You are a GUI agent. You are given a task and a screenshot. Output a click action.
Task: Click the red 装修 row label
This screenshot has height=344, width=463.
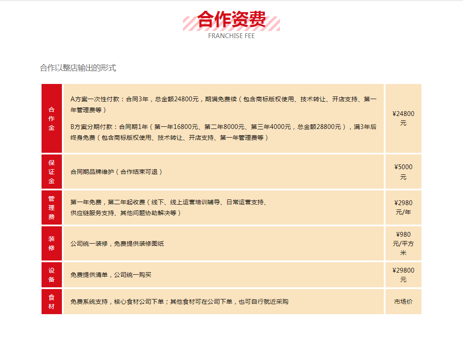(x=51, y=243)
